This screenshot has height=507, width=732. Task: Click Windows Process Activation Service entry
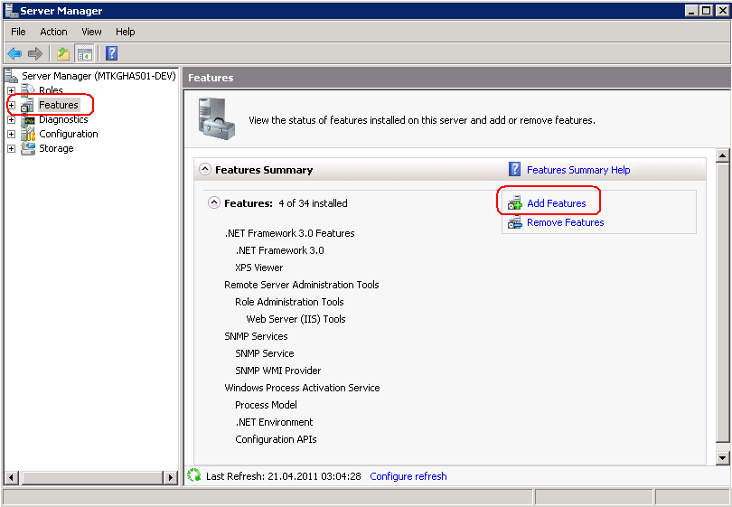[x=302, y=388]
